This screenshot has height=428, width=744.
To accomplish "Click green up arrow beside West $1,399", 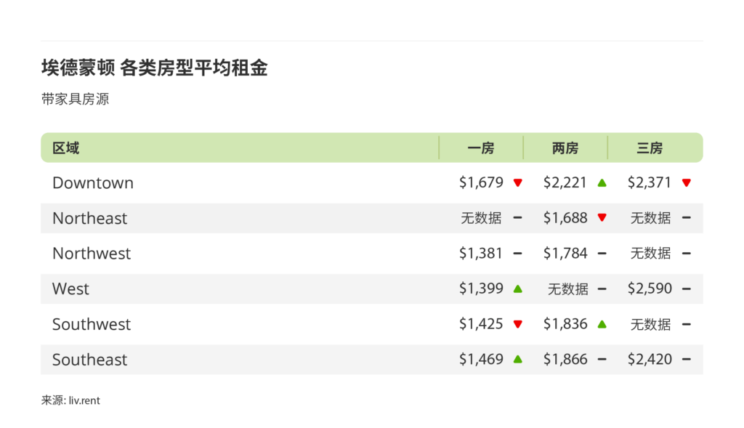I will tap(517, 288).
